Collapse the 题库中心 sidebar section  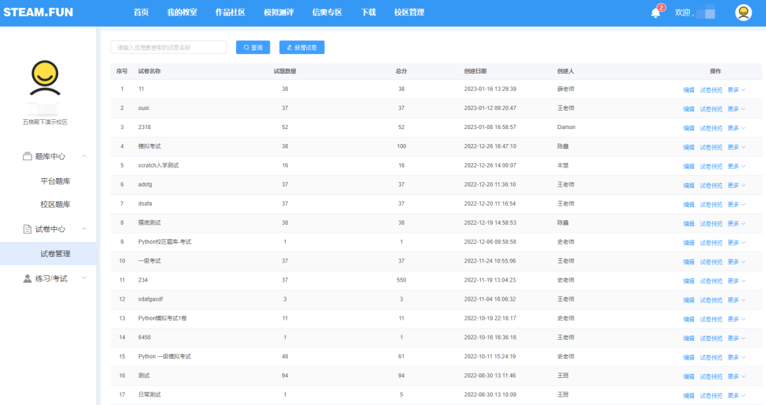[x=84, y=156]
